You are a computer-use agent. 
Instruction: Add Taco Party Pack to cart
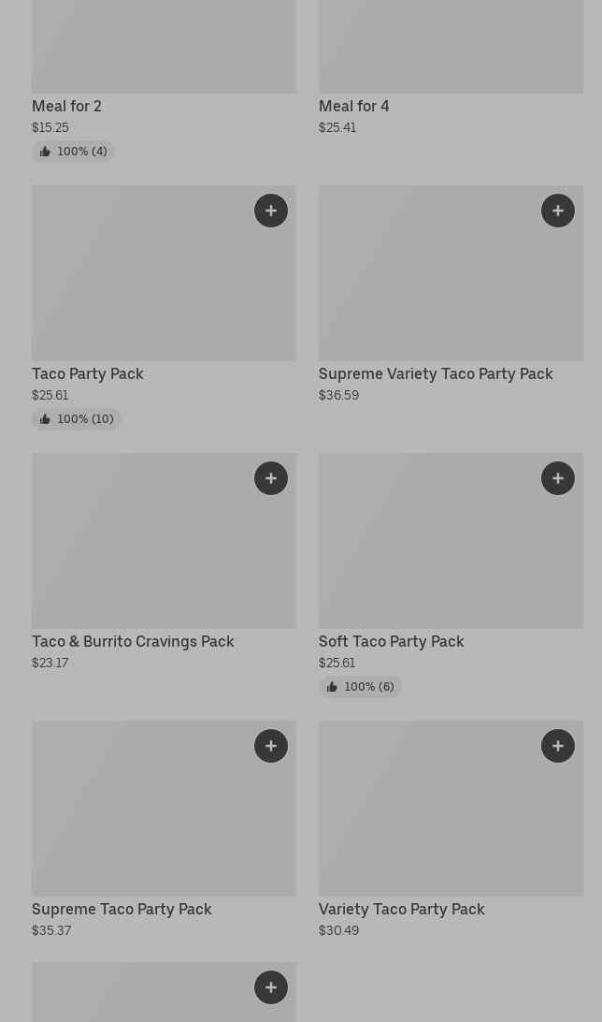tap(271, 211)
